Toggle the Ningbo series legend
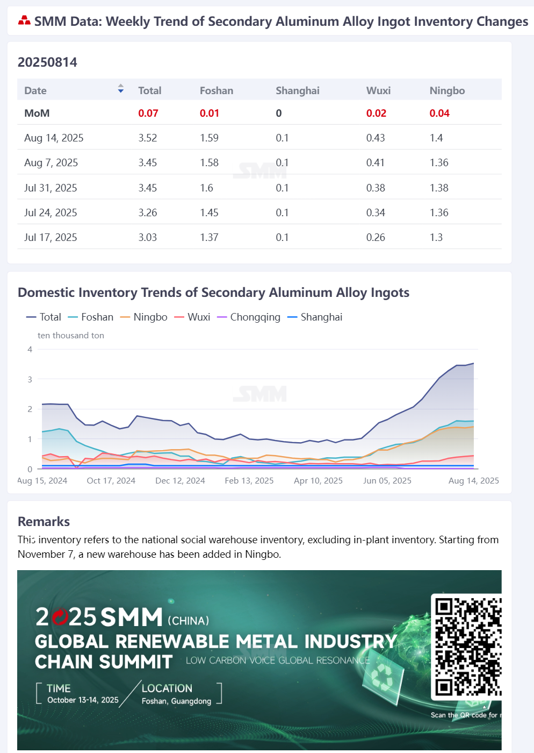The image size is (534, 753). tap(143, 317)
